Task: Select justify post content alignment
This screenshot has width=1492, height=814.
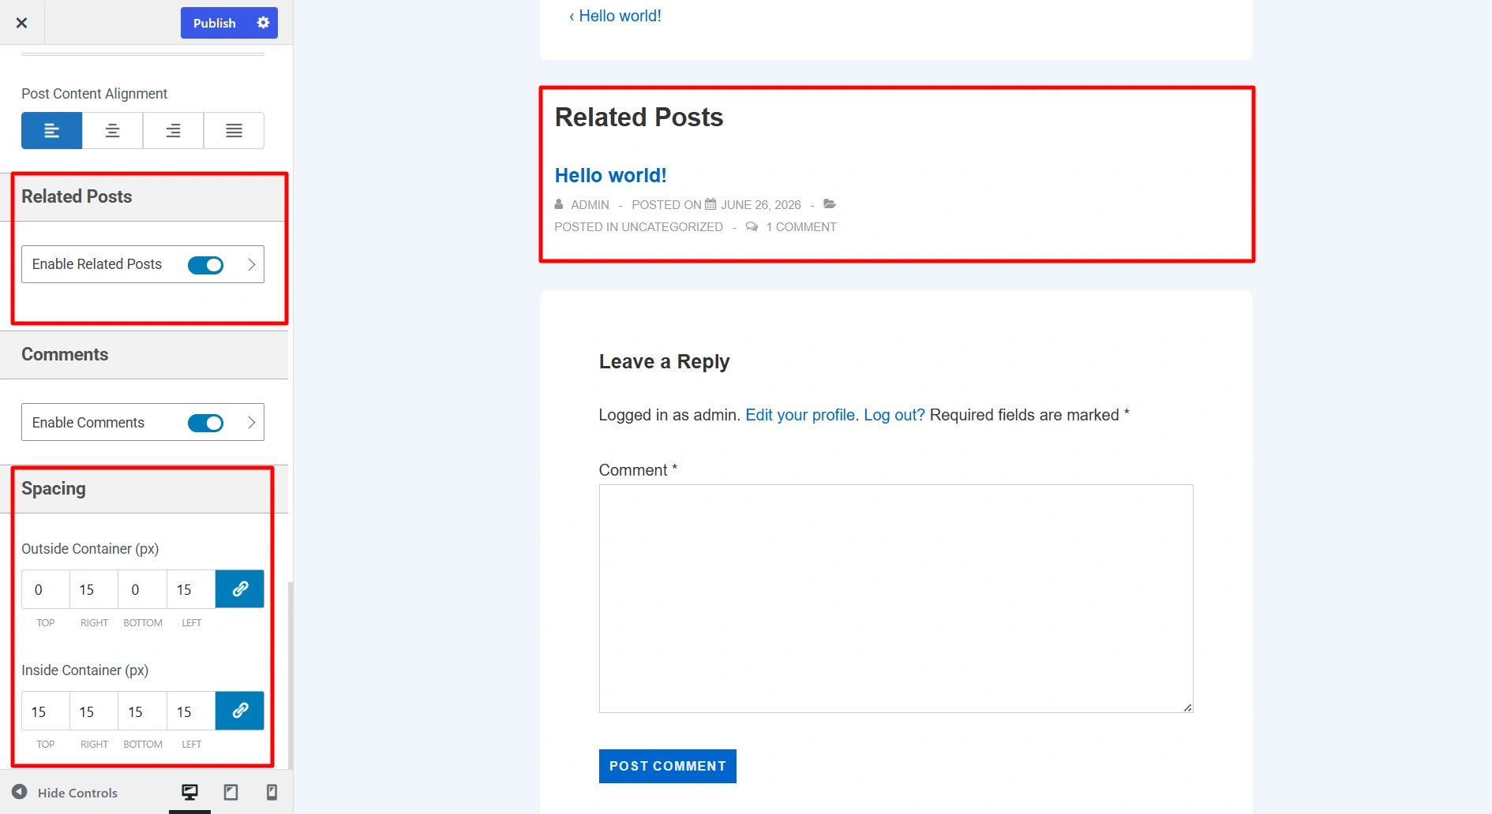Action: [234, 131]
